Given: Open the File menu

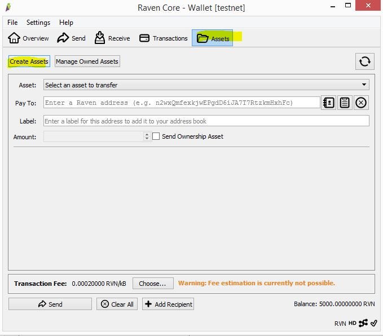Looking at the screenshot, I should (x=12, y=23).
